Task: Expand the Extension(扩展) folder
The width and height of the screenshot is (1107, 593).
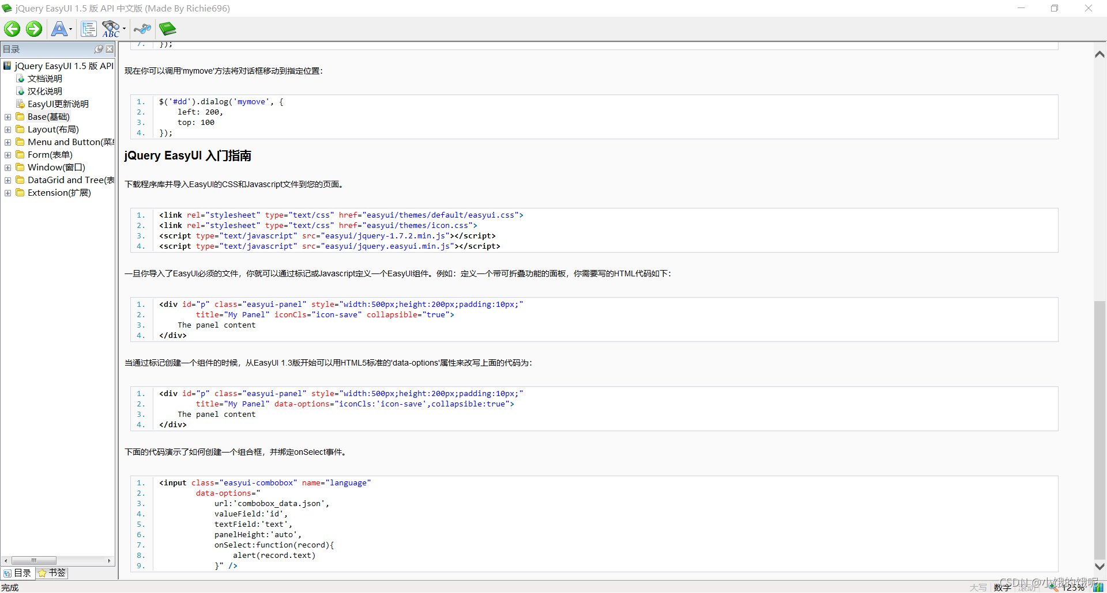Action: point(7,193)
